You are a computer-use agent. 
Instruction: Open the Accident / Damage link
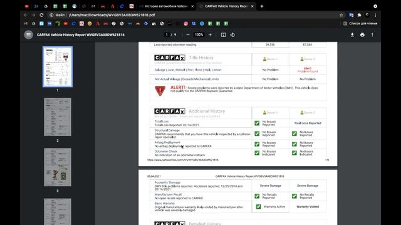point(167,182)
